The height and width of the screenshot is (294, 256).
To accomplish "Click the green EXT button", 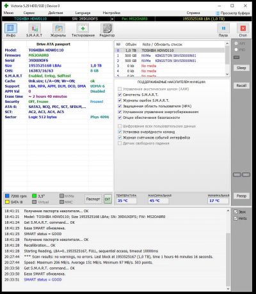I will click(108, 199).
